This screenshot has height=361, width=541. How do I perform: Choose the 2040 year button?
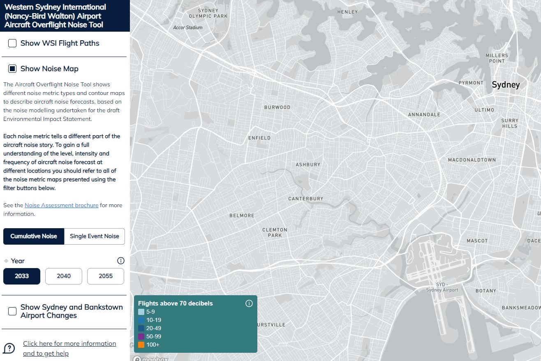(x=64, y=276)
